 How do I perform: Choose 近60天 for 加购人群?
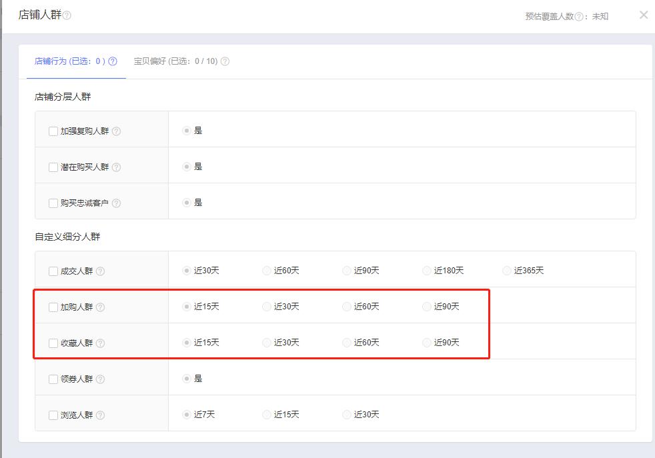click(347, 307)
